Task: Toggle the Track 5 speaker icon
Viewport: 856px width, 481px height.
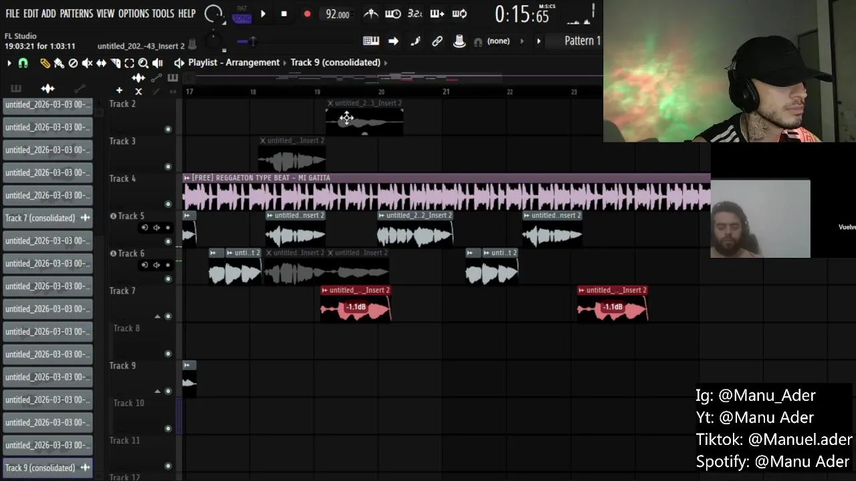Action: [x=156, y=228]
